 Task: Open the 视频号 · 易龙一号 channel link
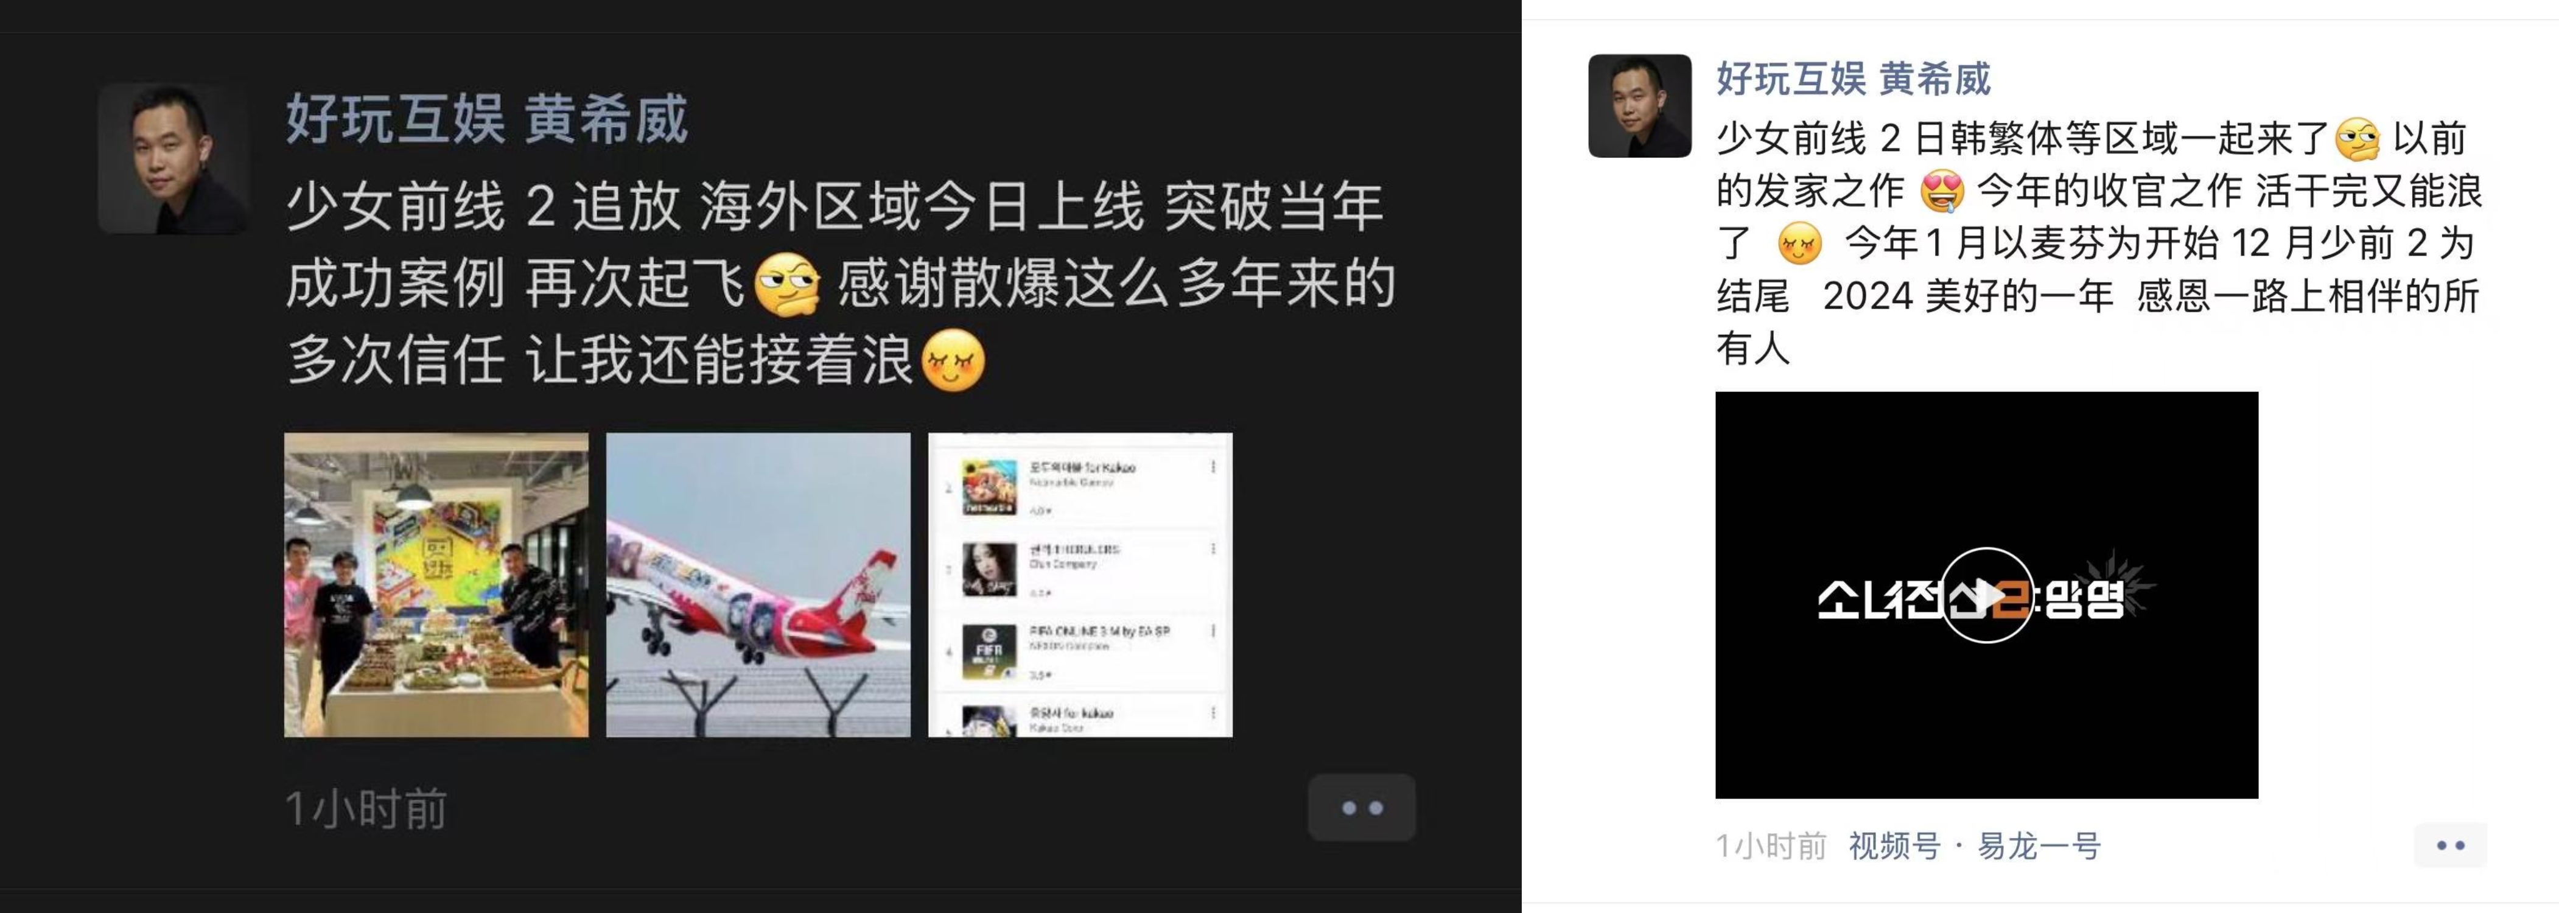click(1974, 847)
